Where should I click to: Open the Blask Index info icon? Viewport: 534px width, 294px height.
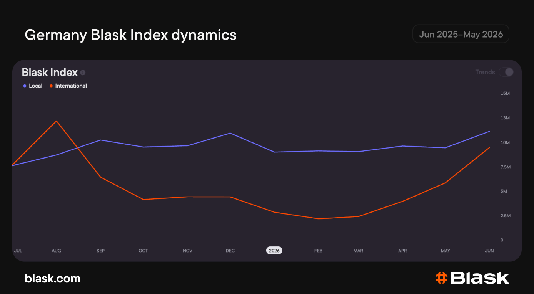(83, 73)
